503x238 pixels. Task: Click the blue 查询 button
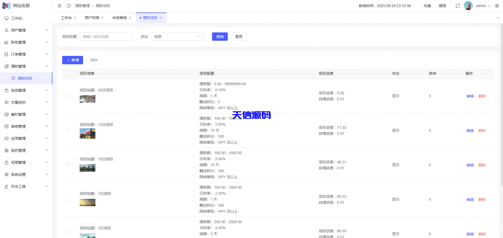220,36
